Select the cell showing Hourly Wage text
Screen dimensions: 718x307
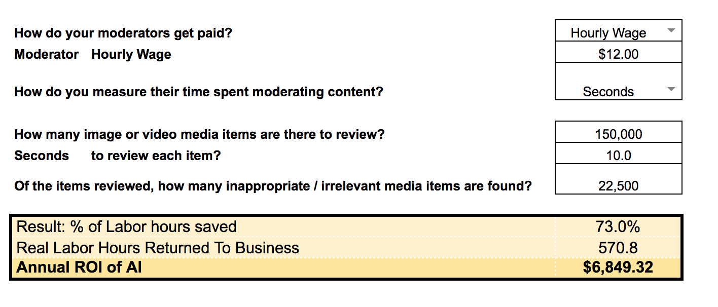click(x=608, y=33)
